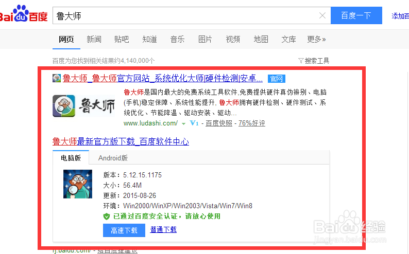Click the V1 verification icon
The height and width of the screenshot is (254, 409).
pyautogui.click(x=194, y=123)
